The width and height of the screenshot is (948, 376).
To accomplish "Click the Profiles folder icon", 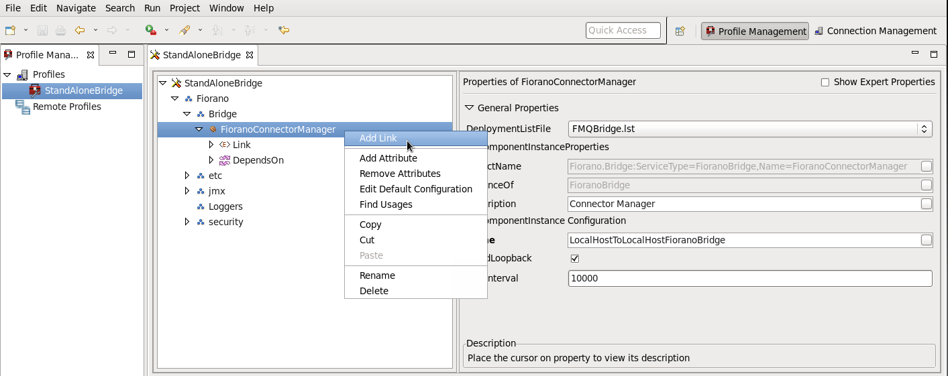I will 22,74.
